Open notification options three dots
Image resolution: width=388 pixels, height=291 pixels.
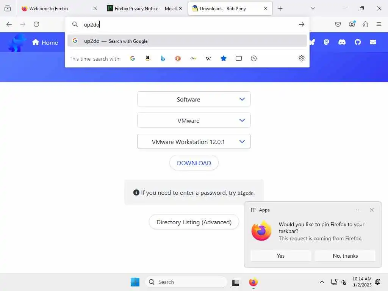[357, 210]
